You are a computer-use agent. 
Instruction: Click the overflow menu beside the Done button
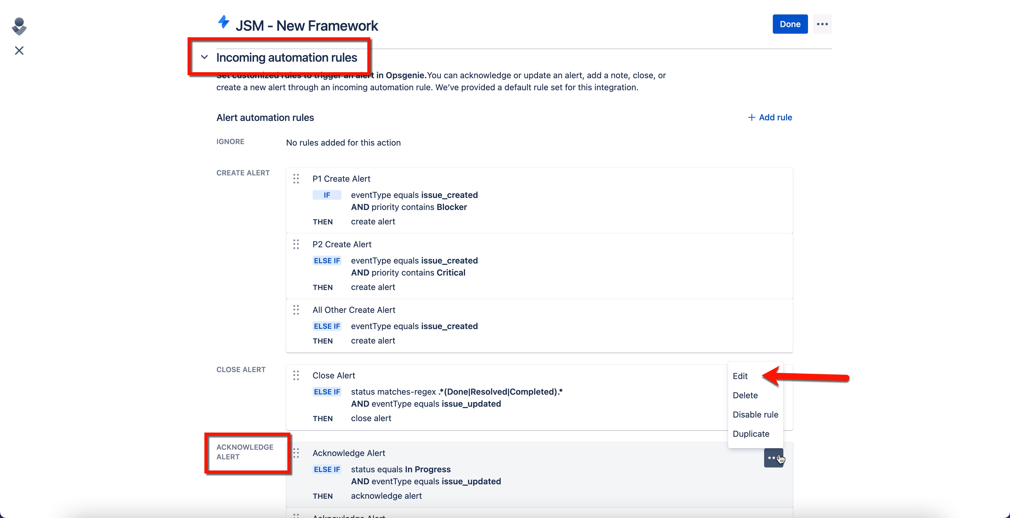pyautogui.click(x=822, y=24)
